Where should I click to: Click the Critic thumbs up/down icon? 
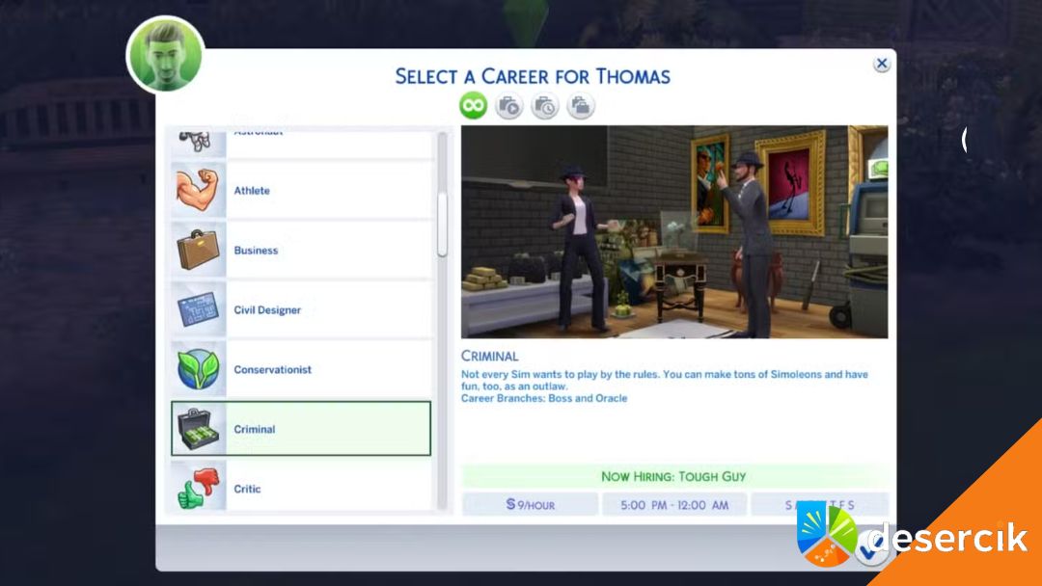pos(199,489)
